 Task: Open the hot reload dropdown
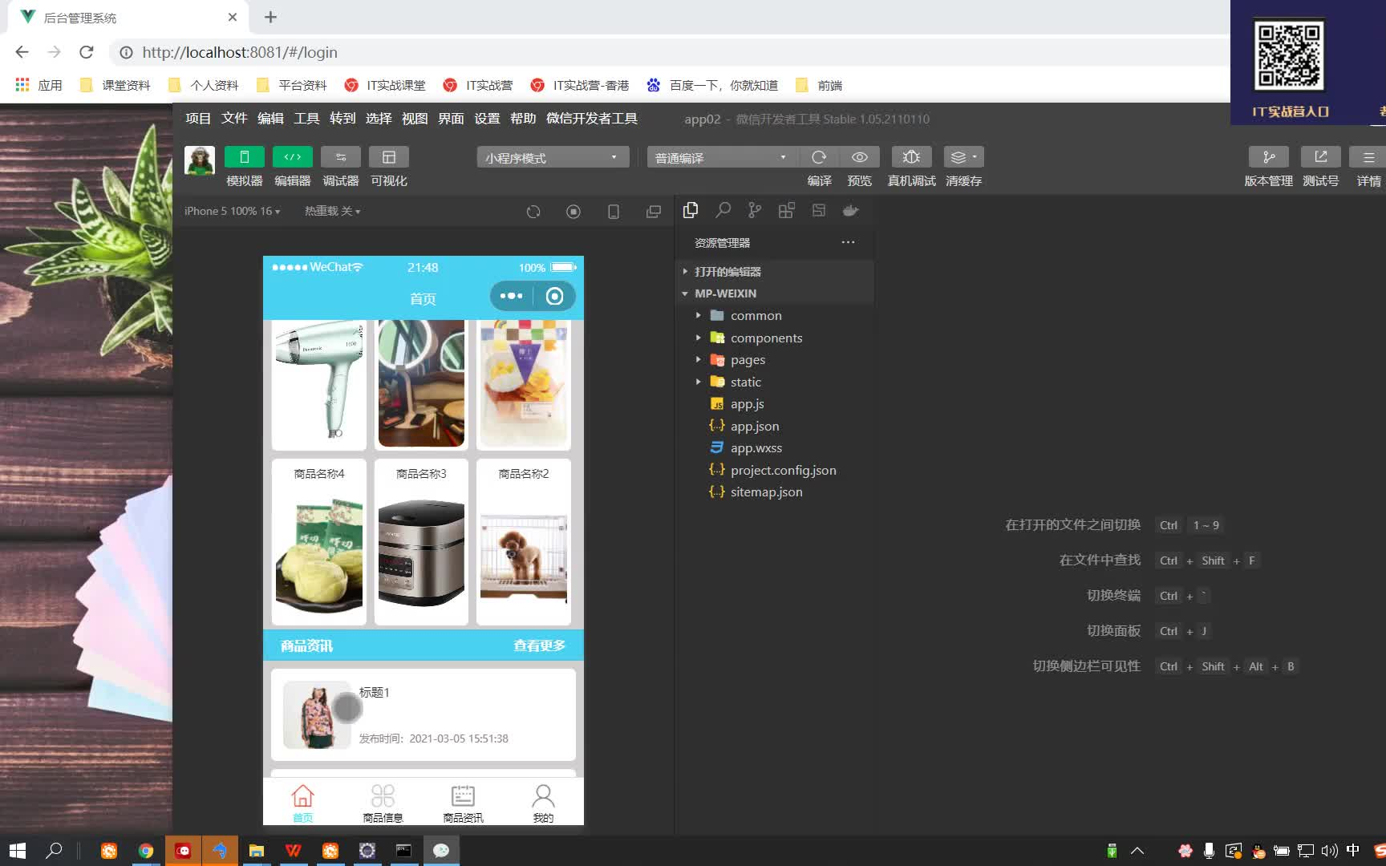333,211
